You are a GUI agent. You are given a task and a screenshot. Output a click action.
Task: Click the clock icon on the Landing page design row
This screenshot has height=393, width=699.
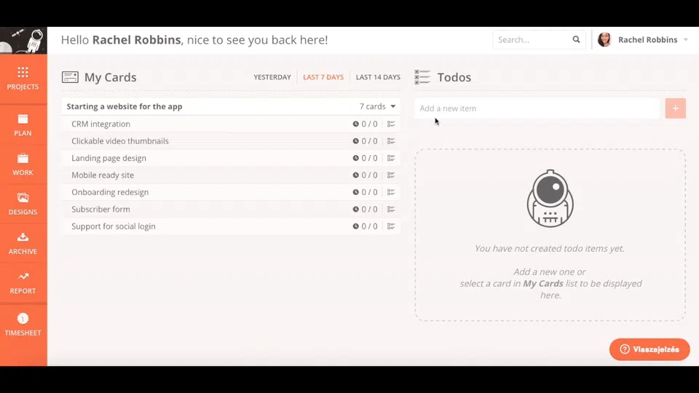pyautogui.click(x=356, y=158)
